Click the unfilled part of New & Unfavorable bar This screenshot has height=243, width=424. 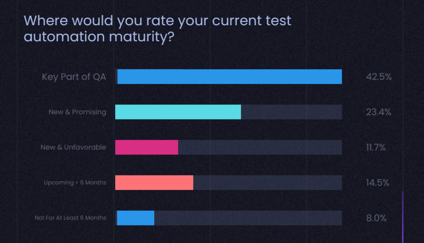click(260, 147)
